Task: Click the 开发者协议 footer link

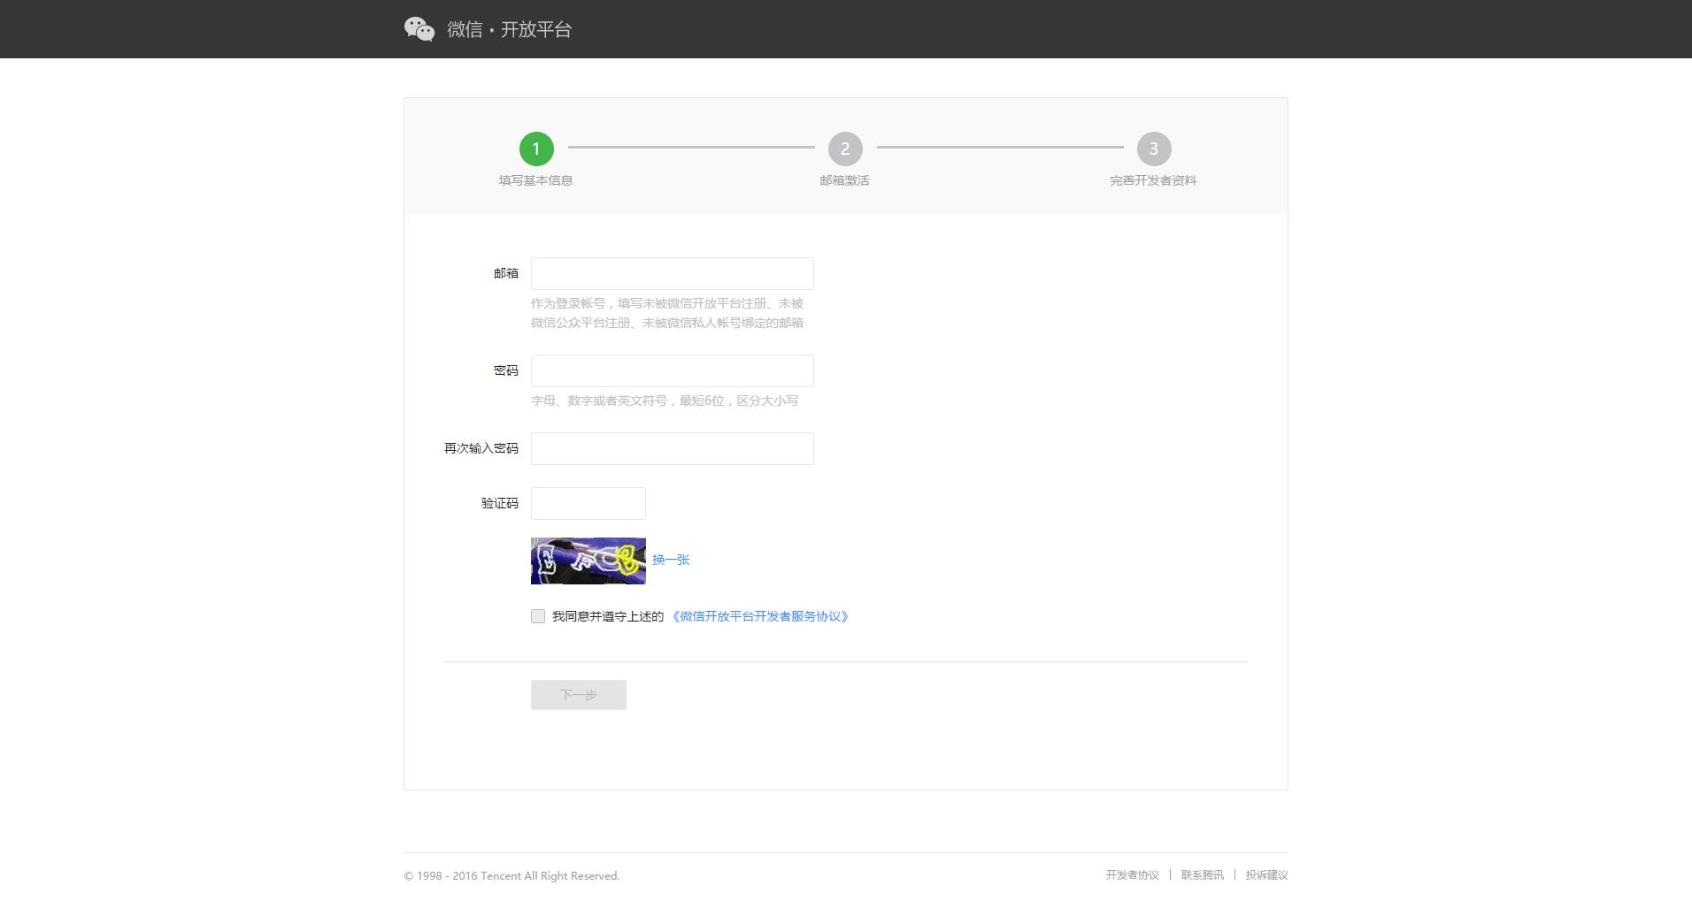Action: click(x=1131, y=874)
